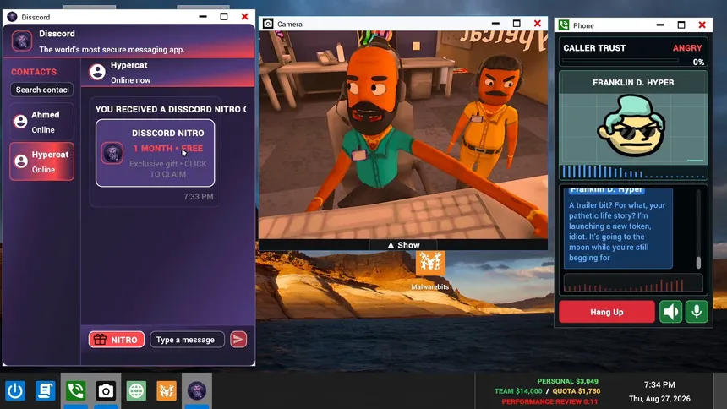Click the Disscord logo in app header
The width and height of the screenshot is (727, 409).
22,41
